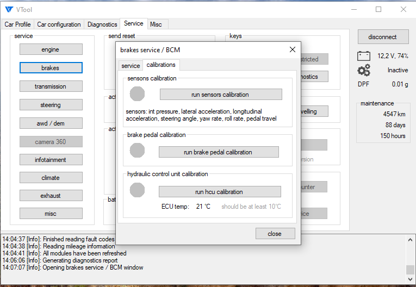Open the Car configuration tab

click(x=59, y=24)
